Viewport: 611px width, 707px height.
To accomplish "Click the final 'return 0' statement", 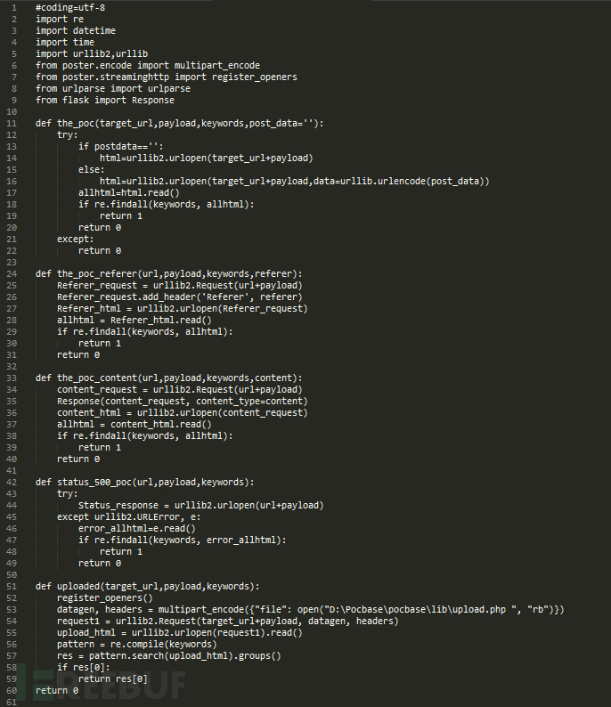I will click(57, 691).
